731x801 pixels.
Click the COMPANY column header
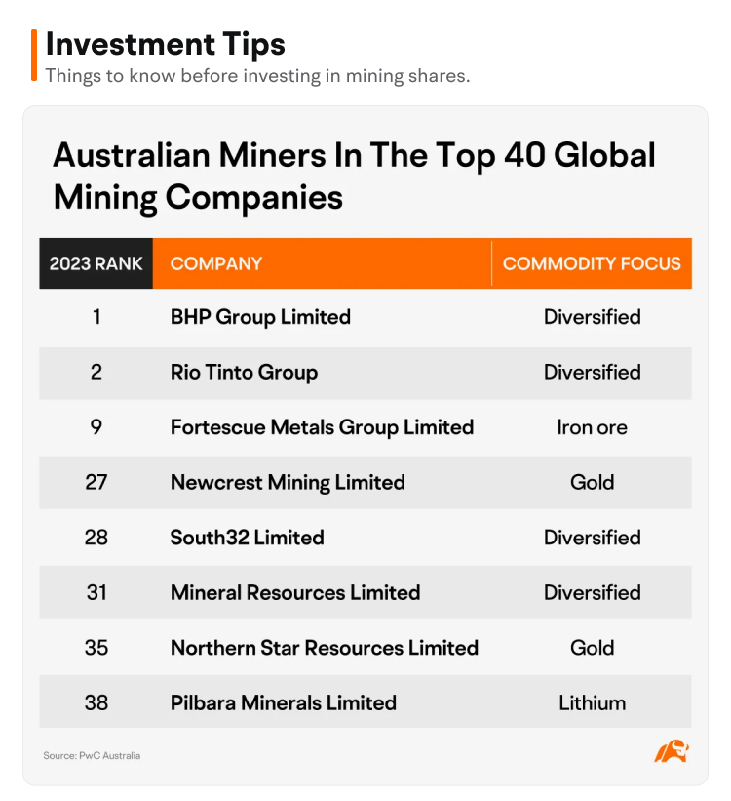216,263
